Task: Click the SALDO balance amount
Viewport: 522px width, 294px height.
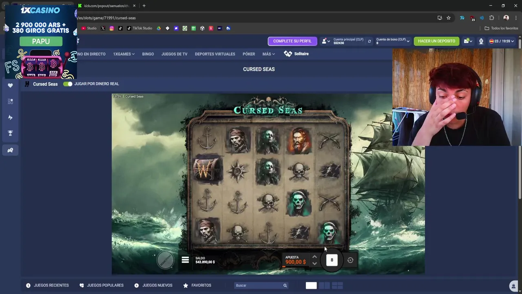Action: (205, 262)
